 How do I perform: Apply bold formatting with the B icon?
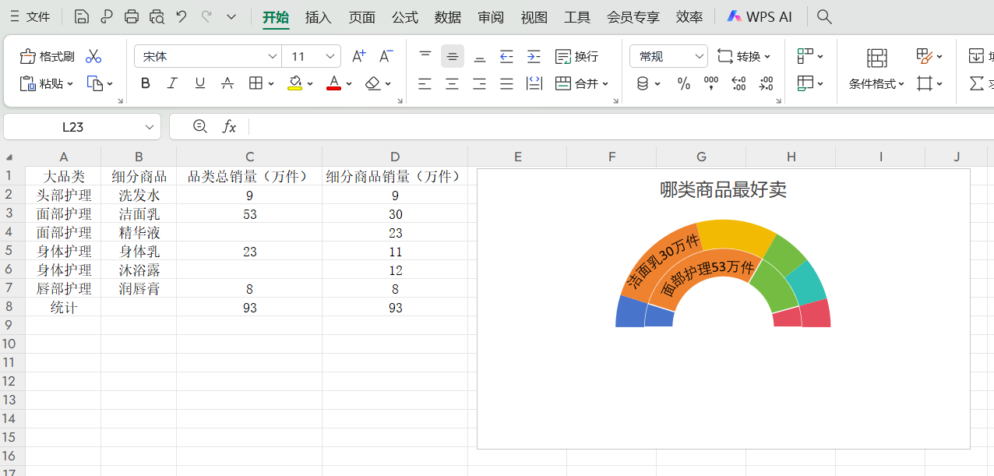pyautogui.click(x=145, y=83)
